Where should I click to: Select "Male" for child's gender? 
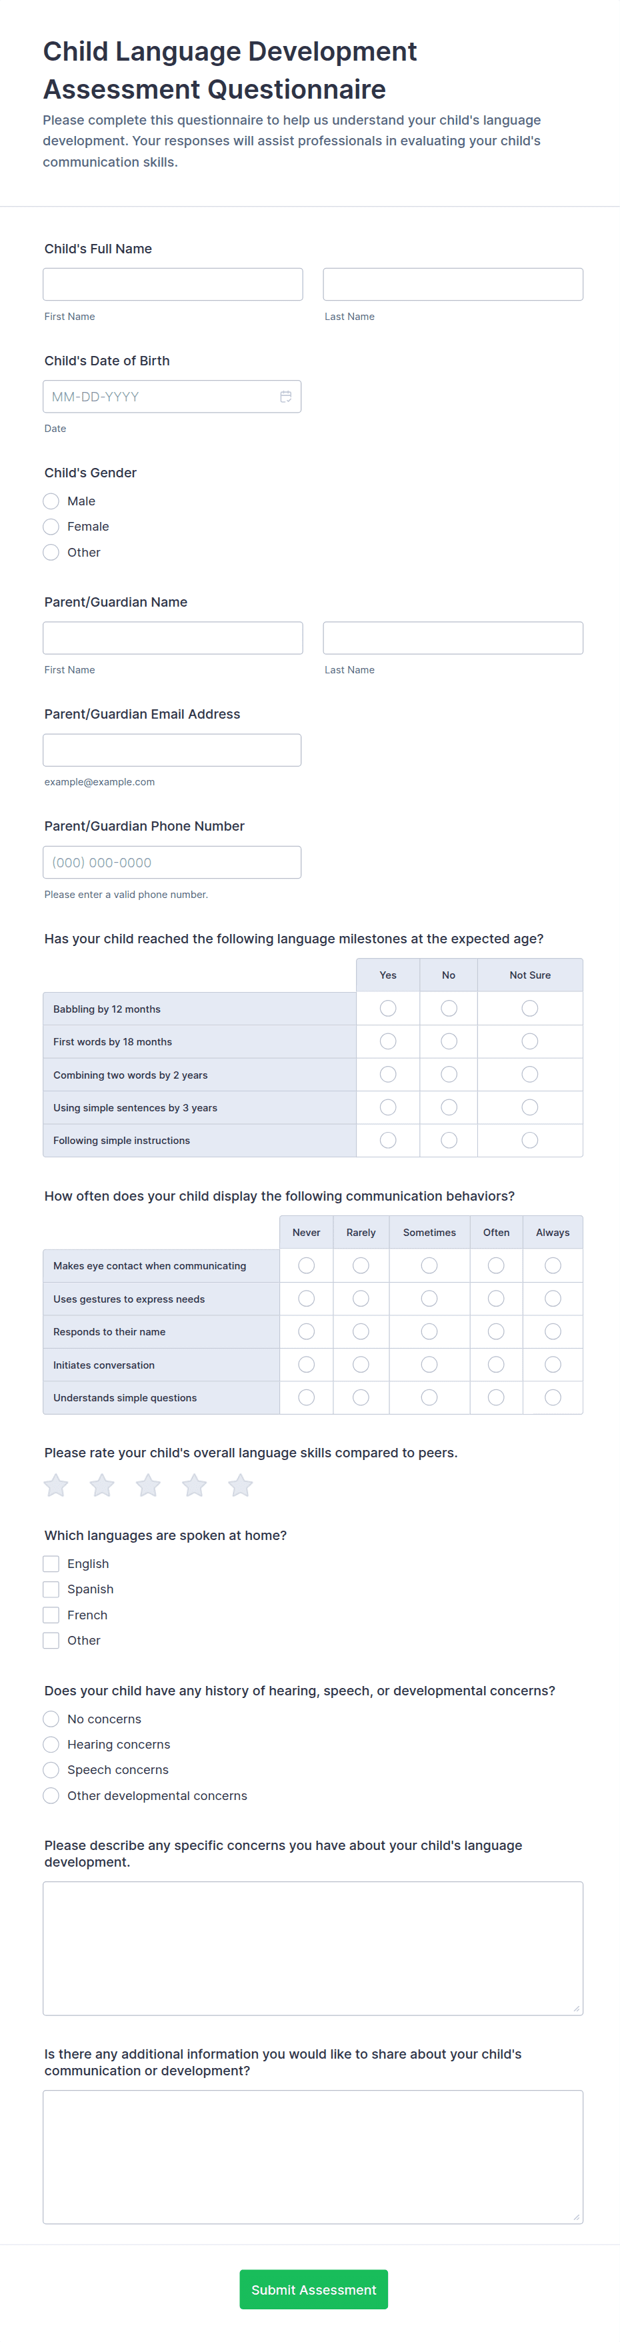point(51,501)
